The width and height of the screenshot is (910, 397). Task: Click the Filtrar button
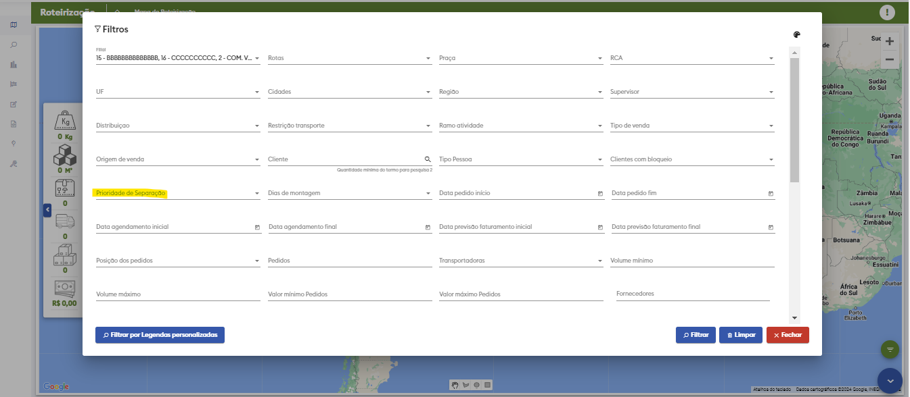pyautogui.click(x=696, y=335)
